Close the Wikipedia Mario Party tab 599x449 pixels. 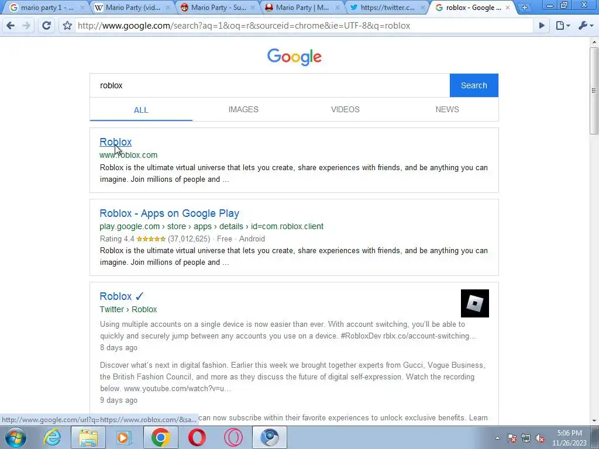click(168, 7)
